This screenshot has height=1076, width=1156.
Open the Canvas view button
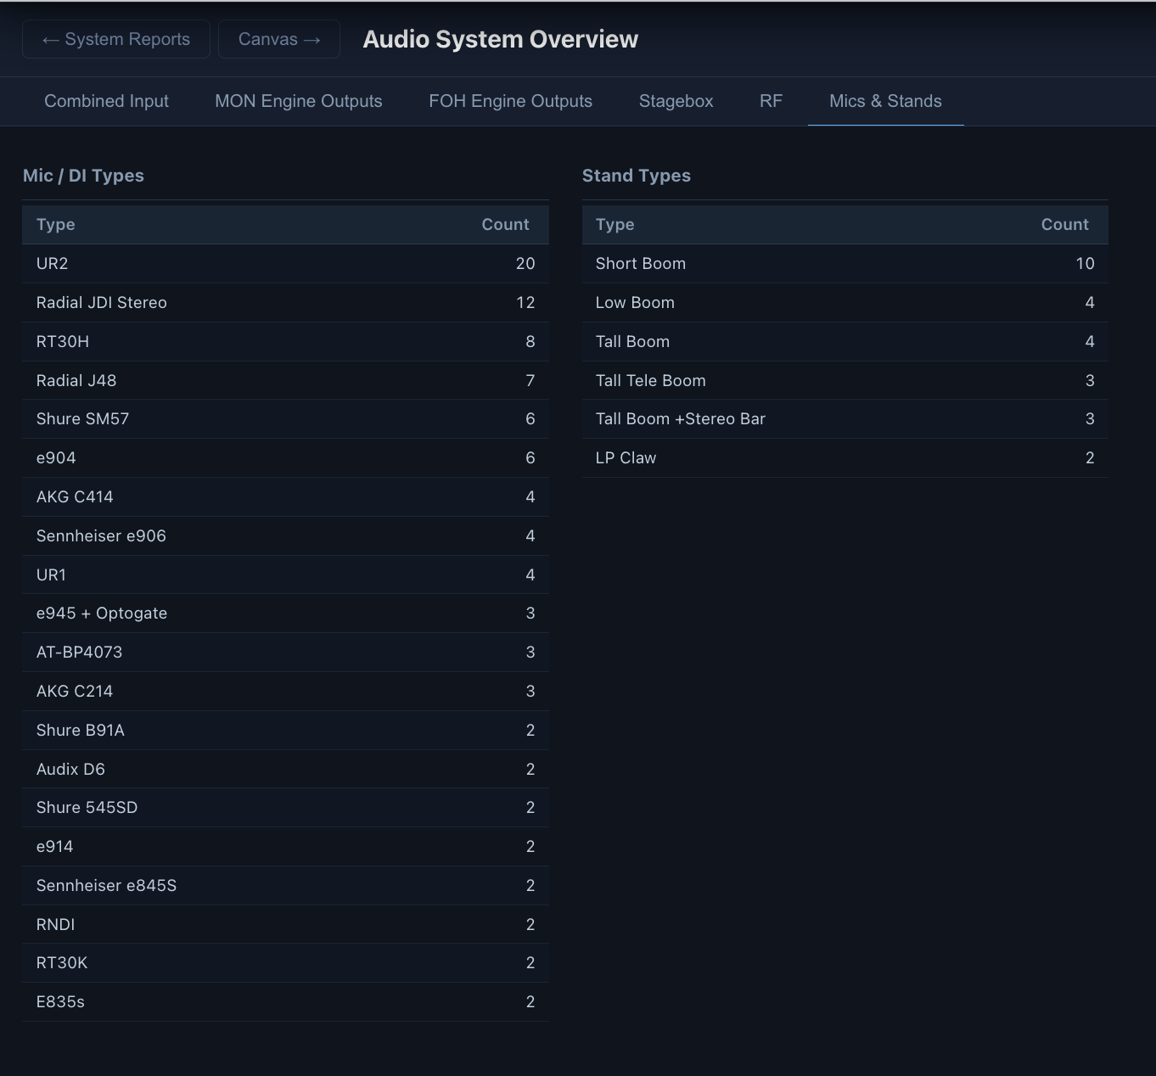(279, 39)
